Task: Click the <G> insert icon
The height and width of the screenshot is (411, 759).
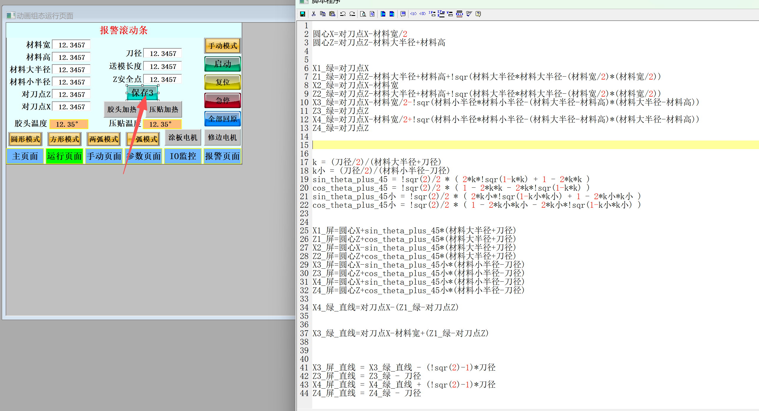Action: click(x=423, y=14)
